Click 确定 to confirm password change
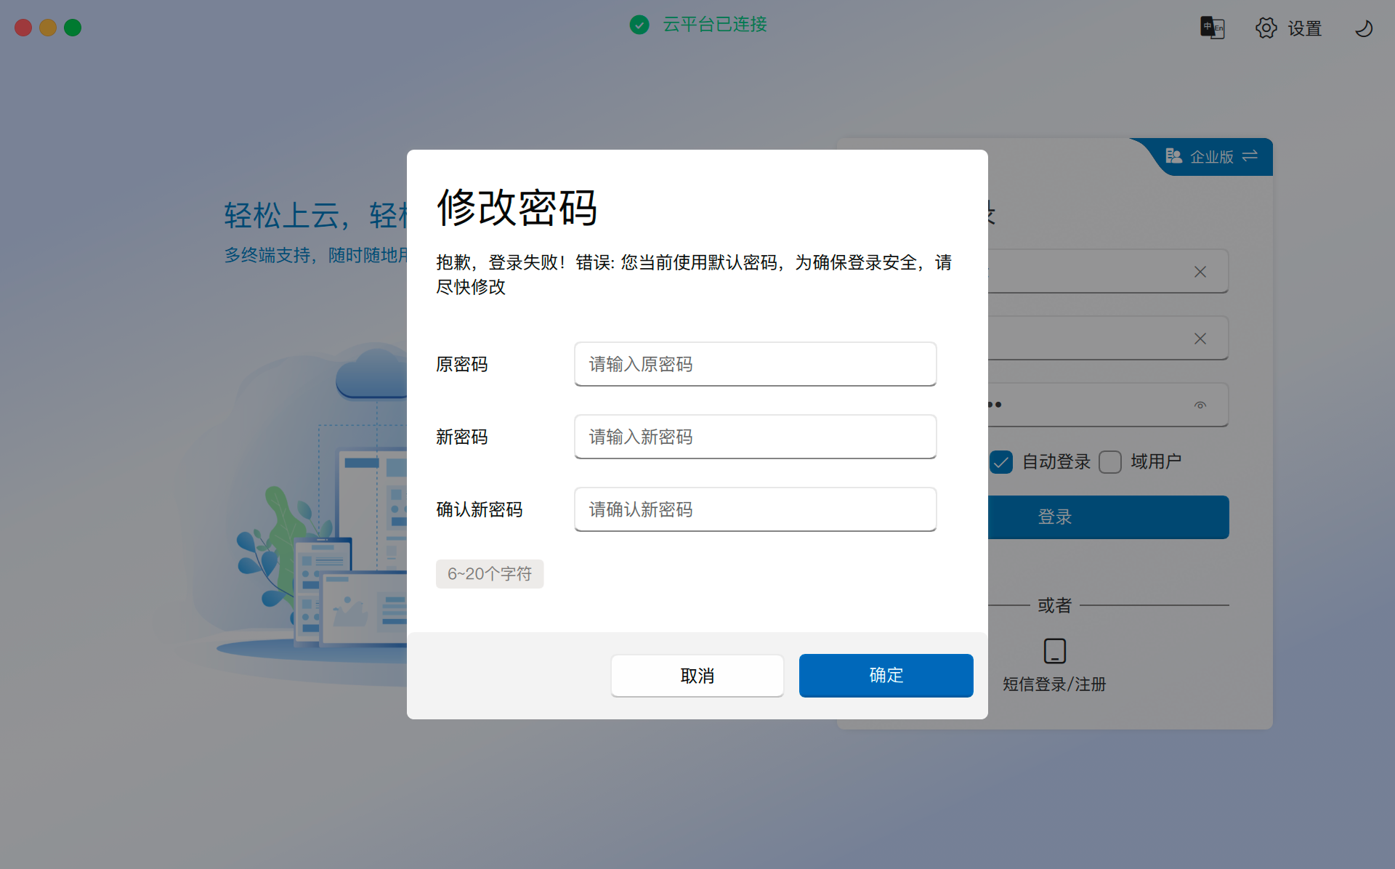 (x=886, y=675)
